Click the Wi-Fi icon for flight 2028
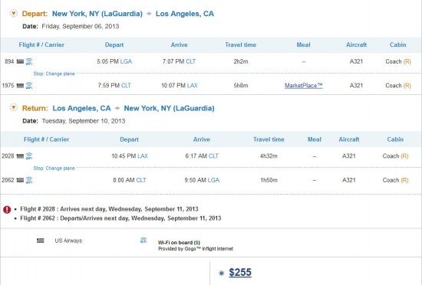The height and width of the screenshot is (285, 422). coord(29,156)
